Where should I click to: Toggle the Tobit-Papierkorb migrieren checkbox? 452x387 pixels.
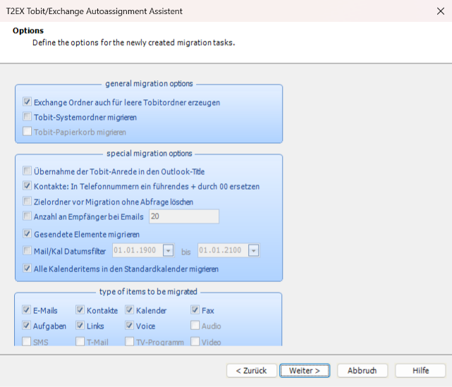coord(27,131)
